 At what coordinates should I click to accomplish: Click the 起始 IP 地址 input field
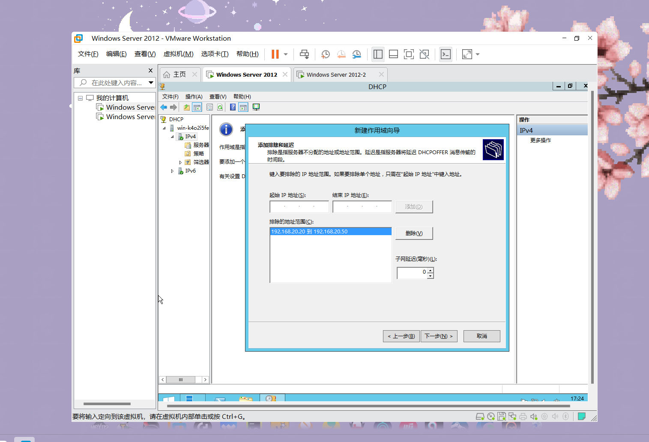tap(299, 207)
